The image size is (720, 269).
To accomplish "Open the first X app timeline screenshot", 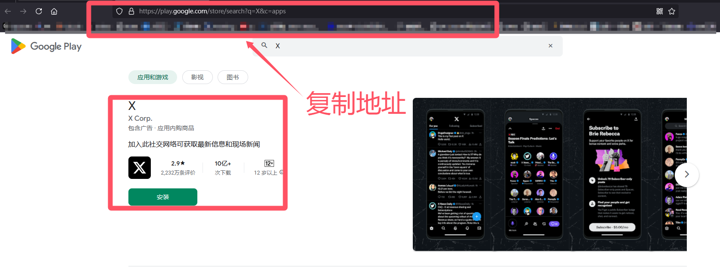I will tap(455, 175).
